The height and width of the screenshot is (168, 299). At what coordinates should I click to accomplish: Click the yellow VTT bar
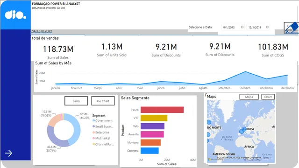(x=154, y=118)
